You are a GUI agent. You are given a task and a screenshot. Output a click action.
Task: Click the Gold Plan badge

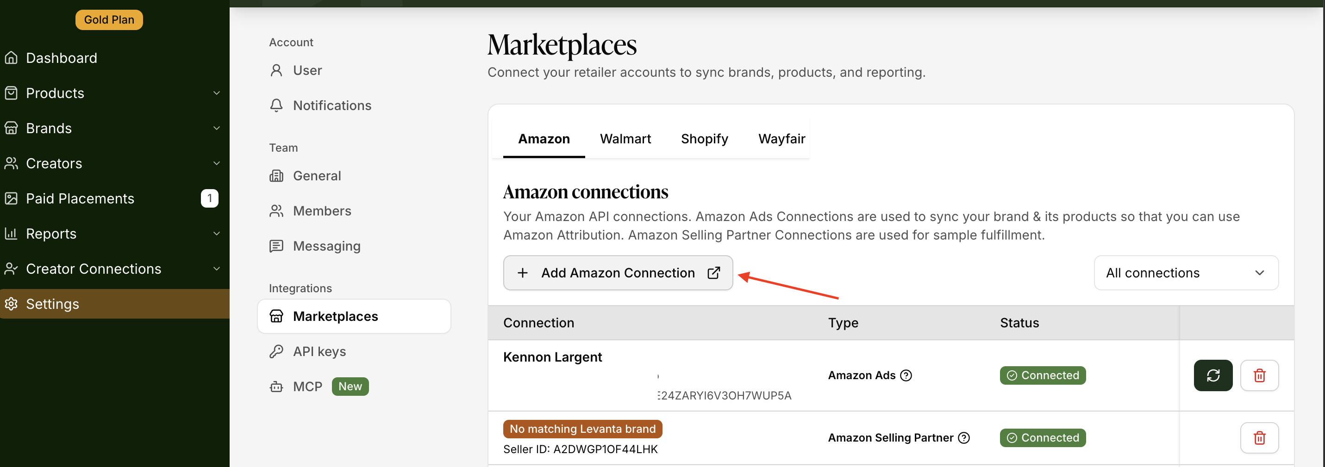pyautogui.click(x=109, y=19)
